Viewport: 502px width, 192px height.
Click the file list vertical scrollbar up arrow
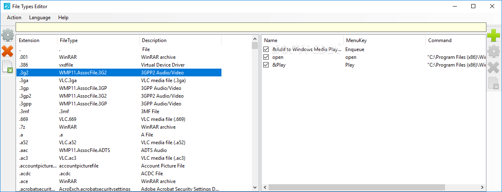[x=255, y=38]
